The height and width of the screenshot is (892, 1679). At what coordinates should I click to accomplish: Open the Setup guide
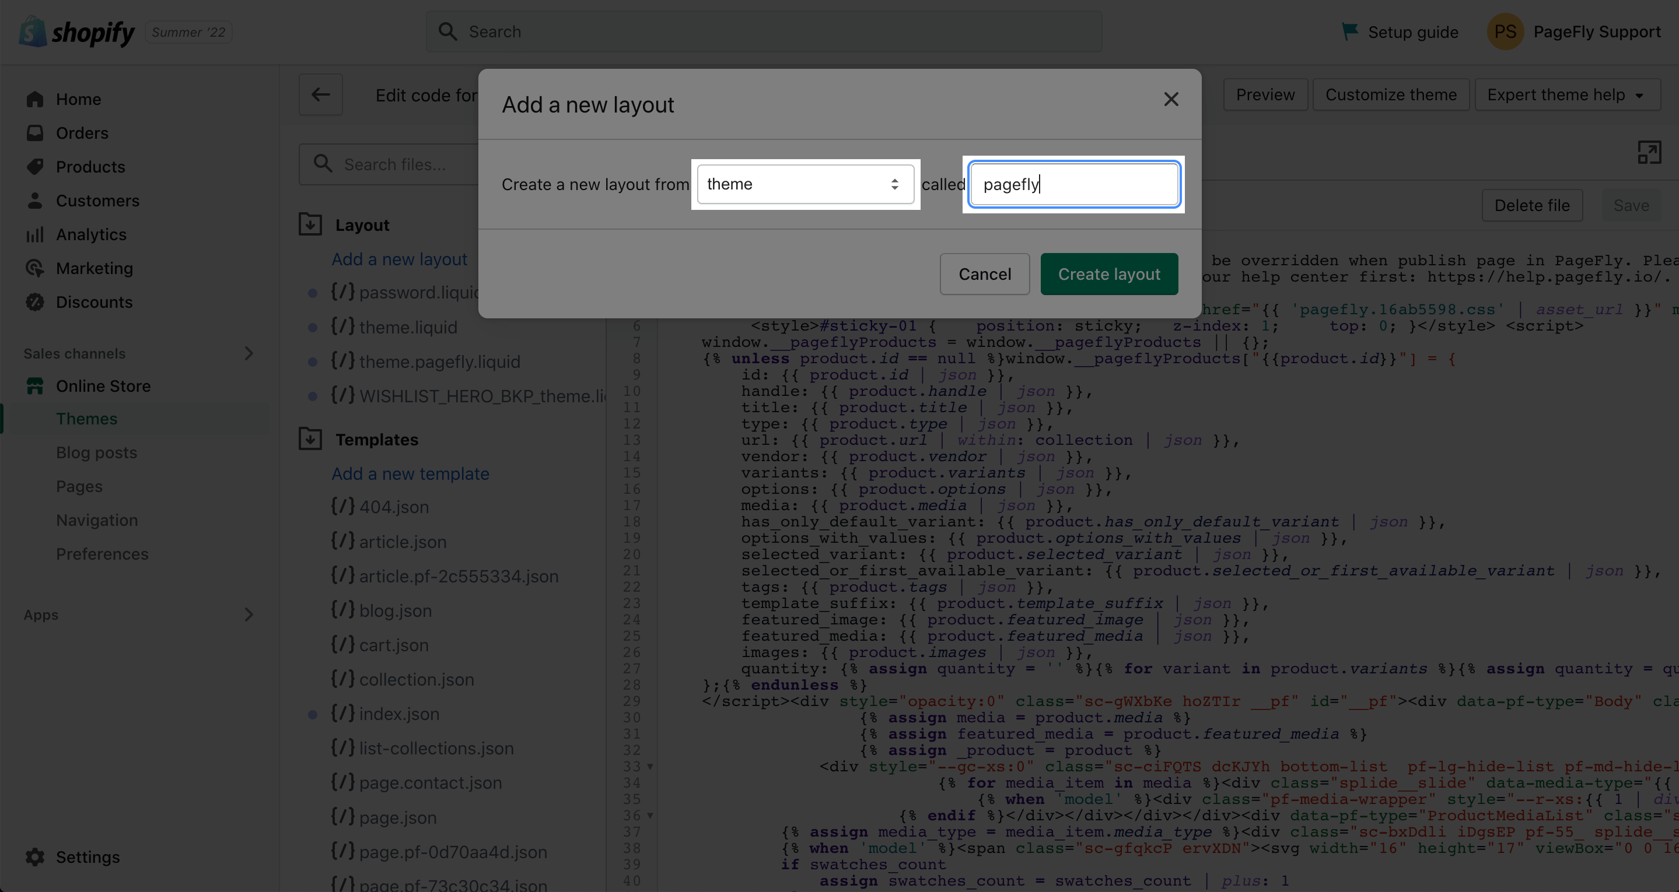[1400, 31]
